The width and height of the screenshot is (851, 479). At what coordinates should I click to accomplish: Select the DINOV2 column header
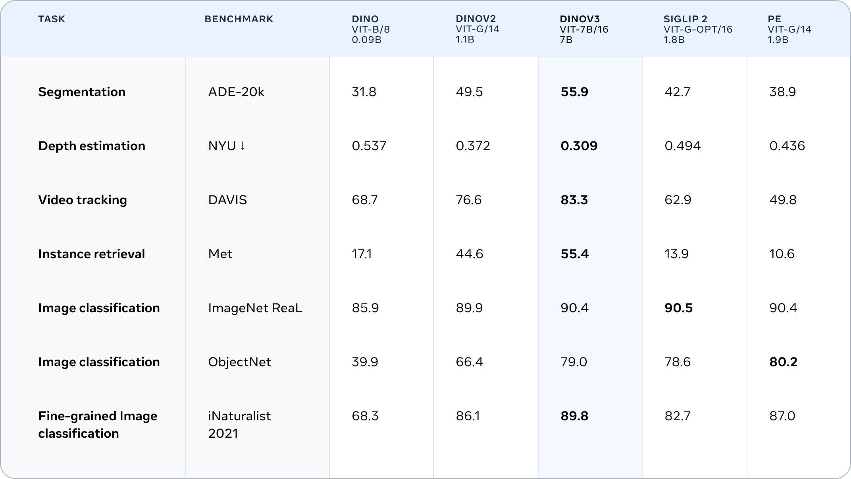click(476, 19)
